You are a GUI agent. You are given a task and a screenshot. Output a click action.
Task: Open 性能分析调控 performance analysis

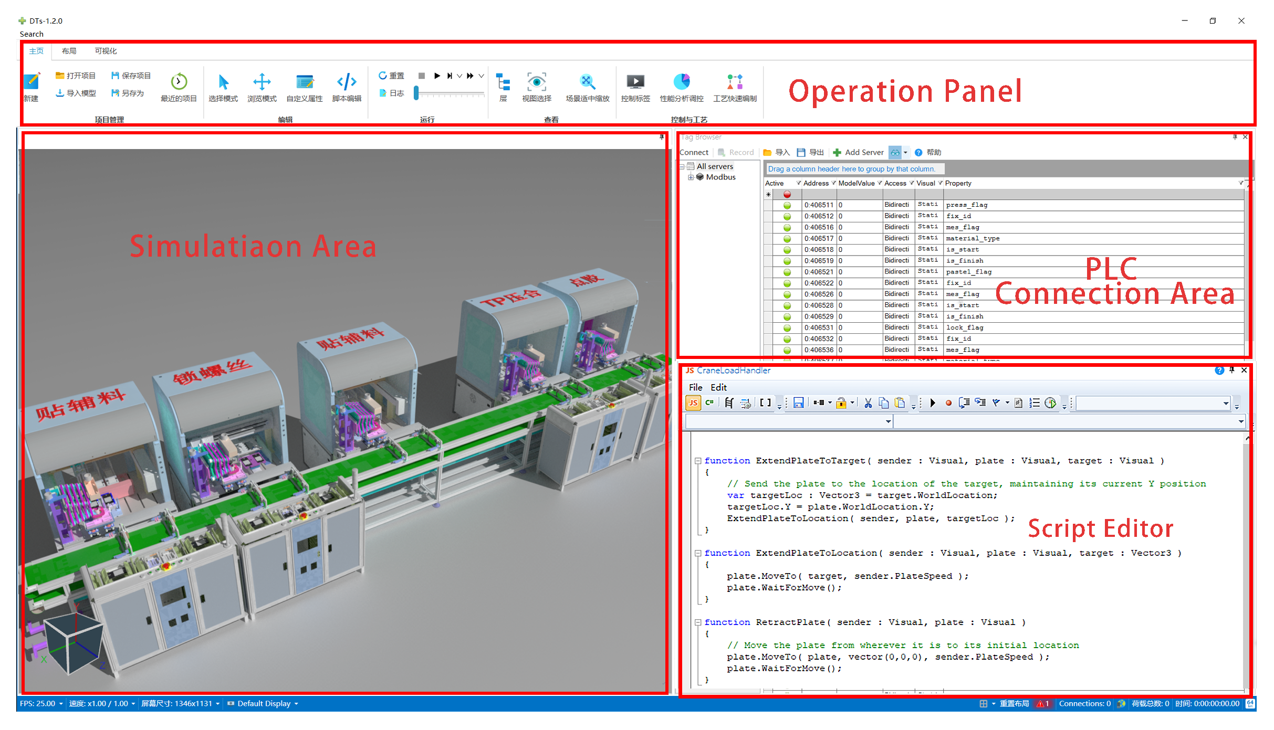pyautogui.click(x=681, y=82)
